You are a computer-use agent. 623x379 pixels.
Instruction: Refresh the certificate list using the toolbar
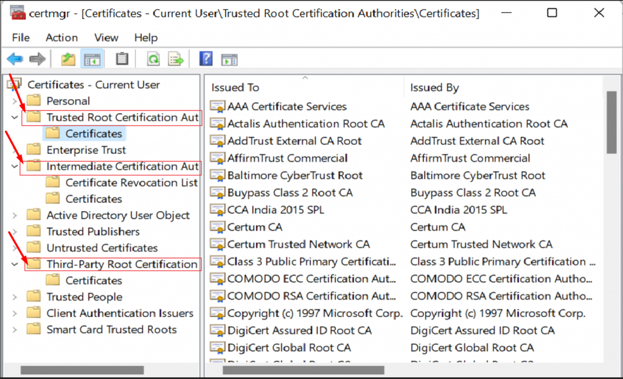coord(153,59)
